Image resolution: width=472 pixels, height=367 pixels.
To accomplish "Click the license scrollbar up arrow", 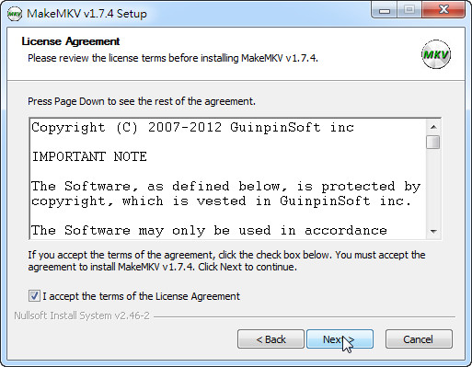I will click(433, 127).
